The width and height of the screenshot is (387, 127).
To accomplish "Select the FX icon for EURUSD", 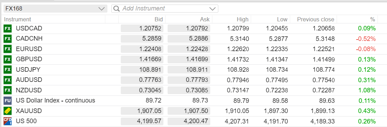I will click(x=7, y=49).
